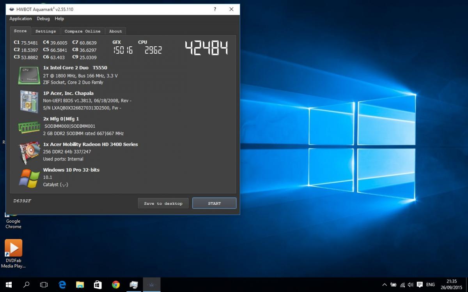
Task: Open the Windows Start menu
Action: (x=9, y=285)
